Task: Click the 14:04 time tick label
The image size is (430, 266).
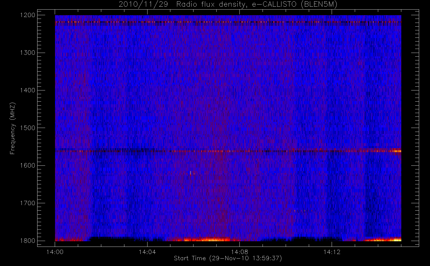Action: pyautogui.click(x=147, y=252)
